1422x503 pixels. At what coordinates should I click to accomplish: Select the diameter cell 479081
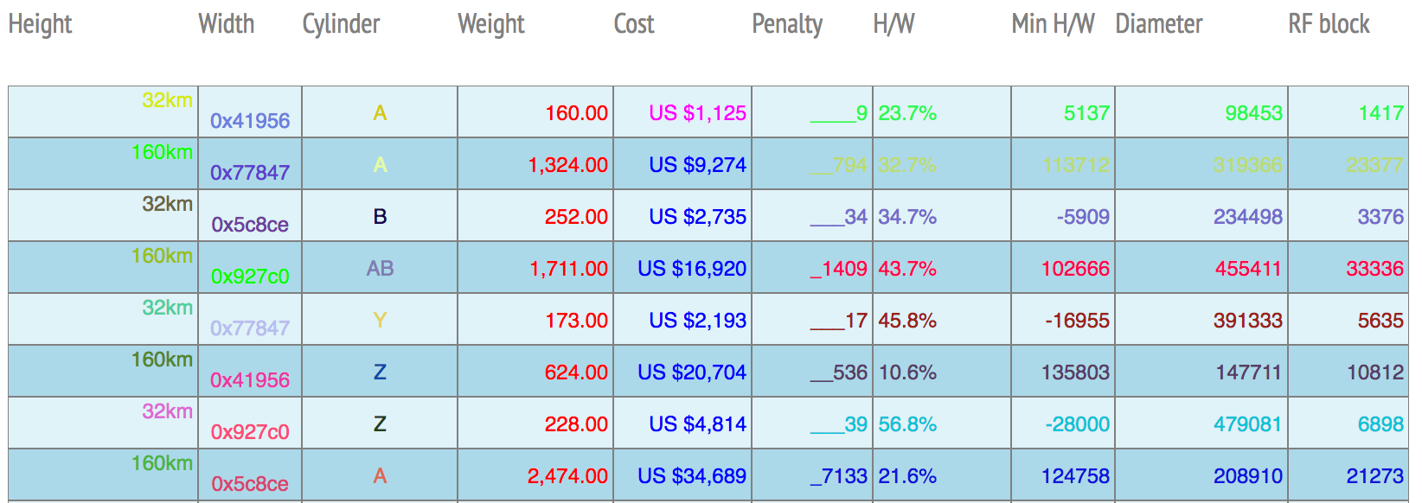coord(1247,424)
